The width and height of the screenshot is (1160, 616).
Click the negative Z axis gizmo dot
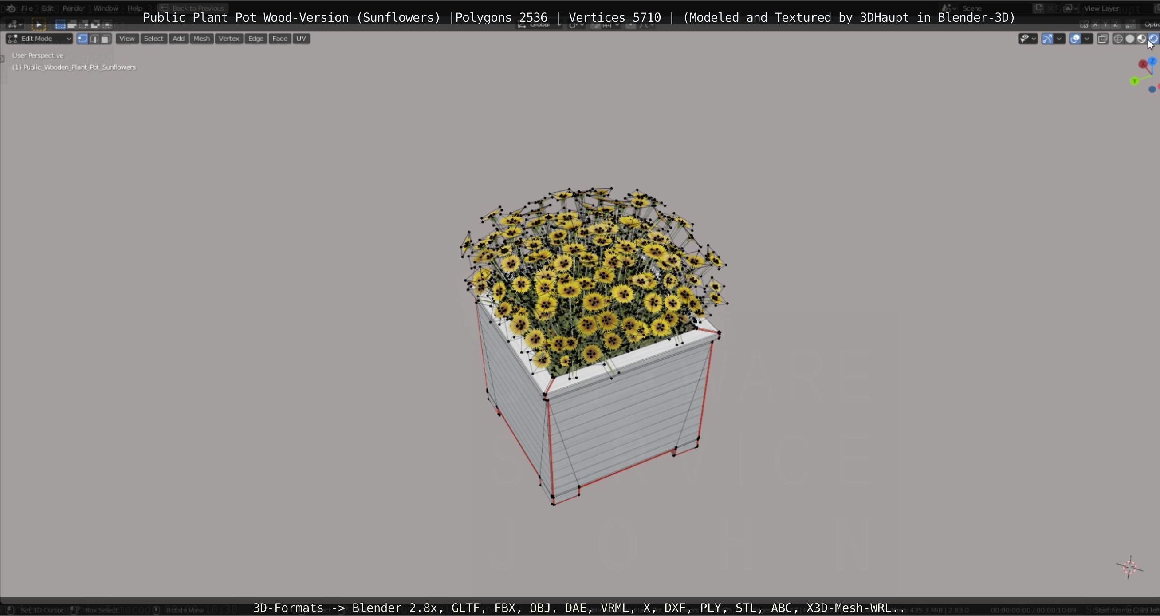[x=1152, y=89]
